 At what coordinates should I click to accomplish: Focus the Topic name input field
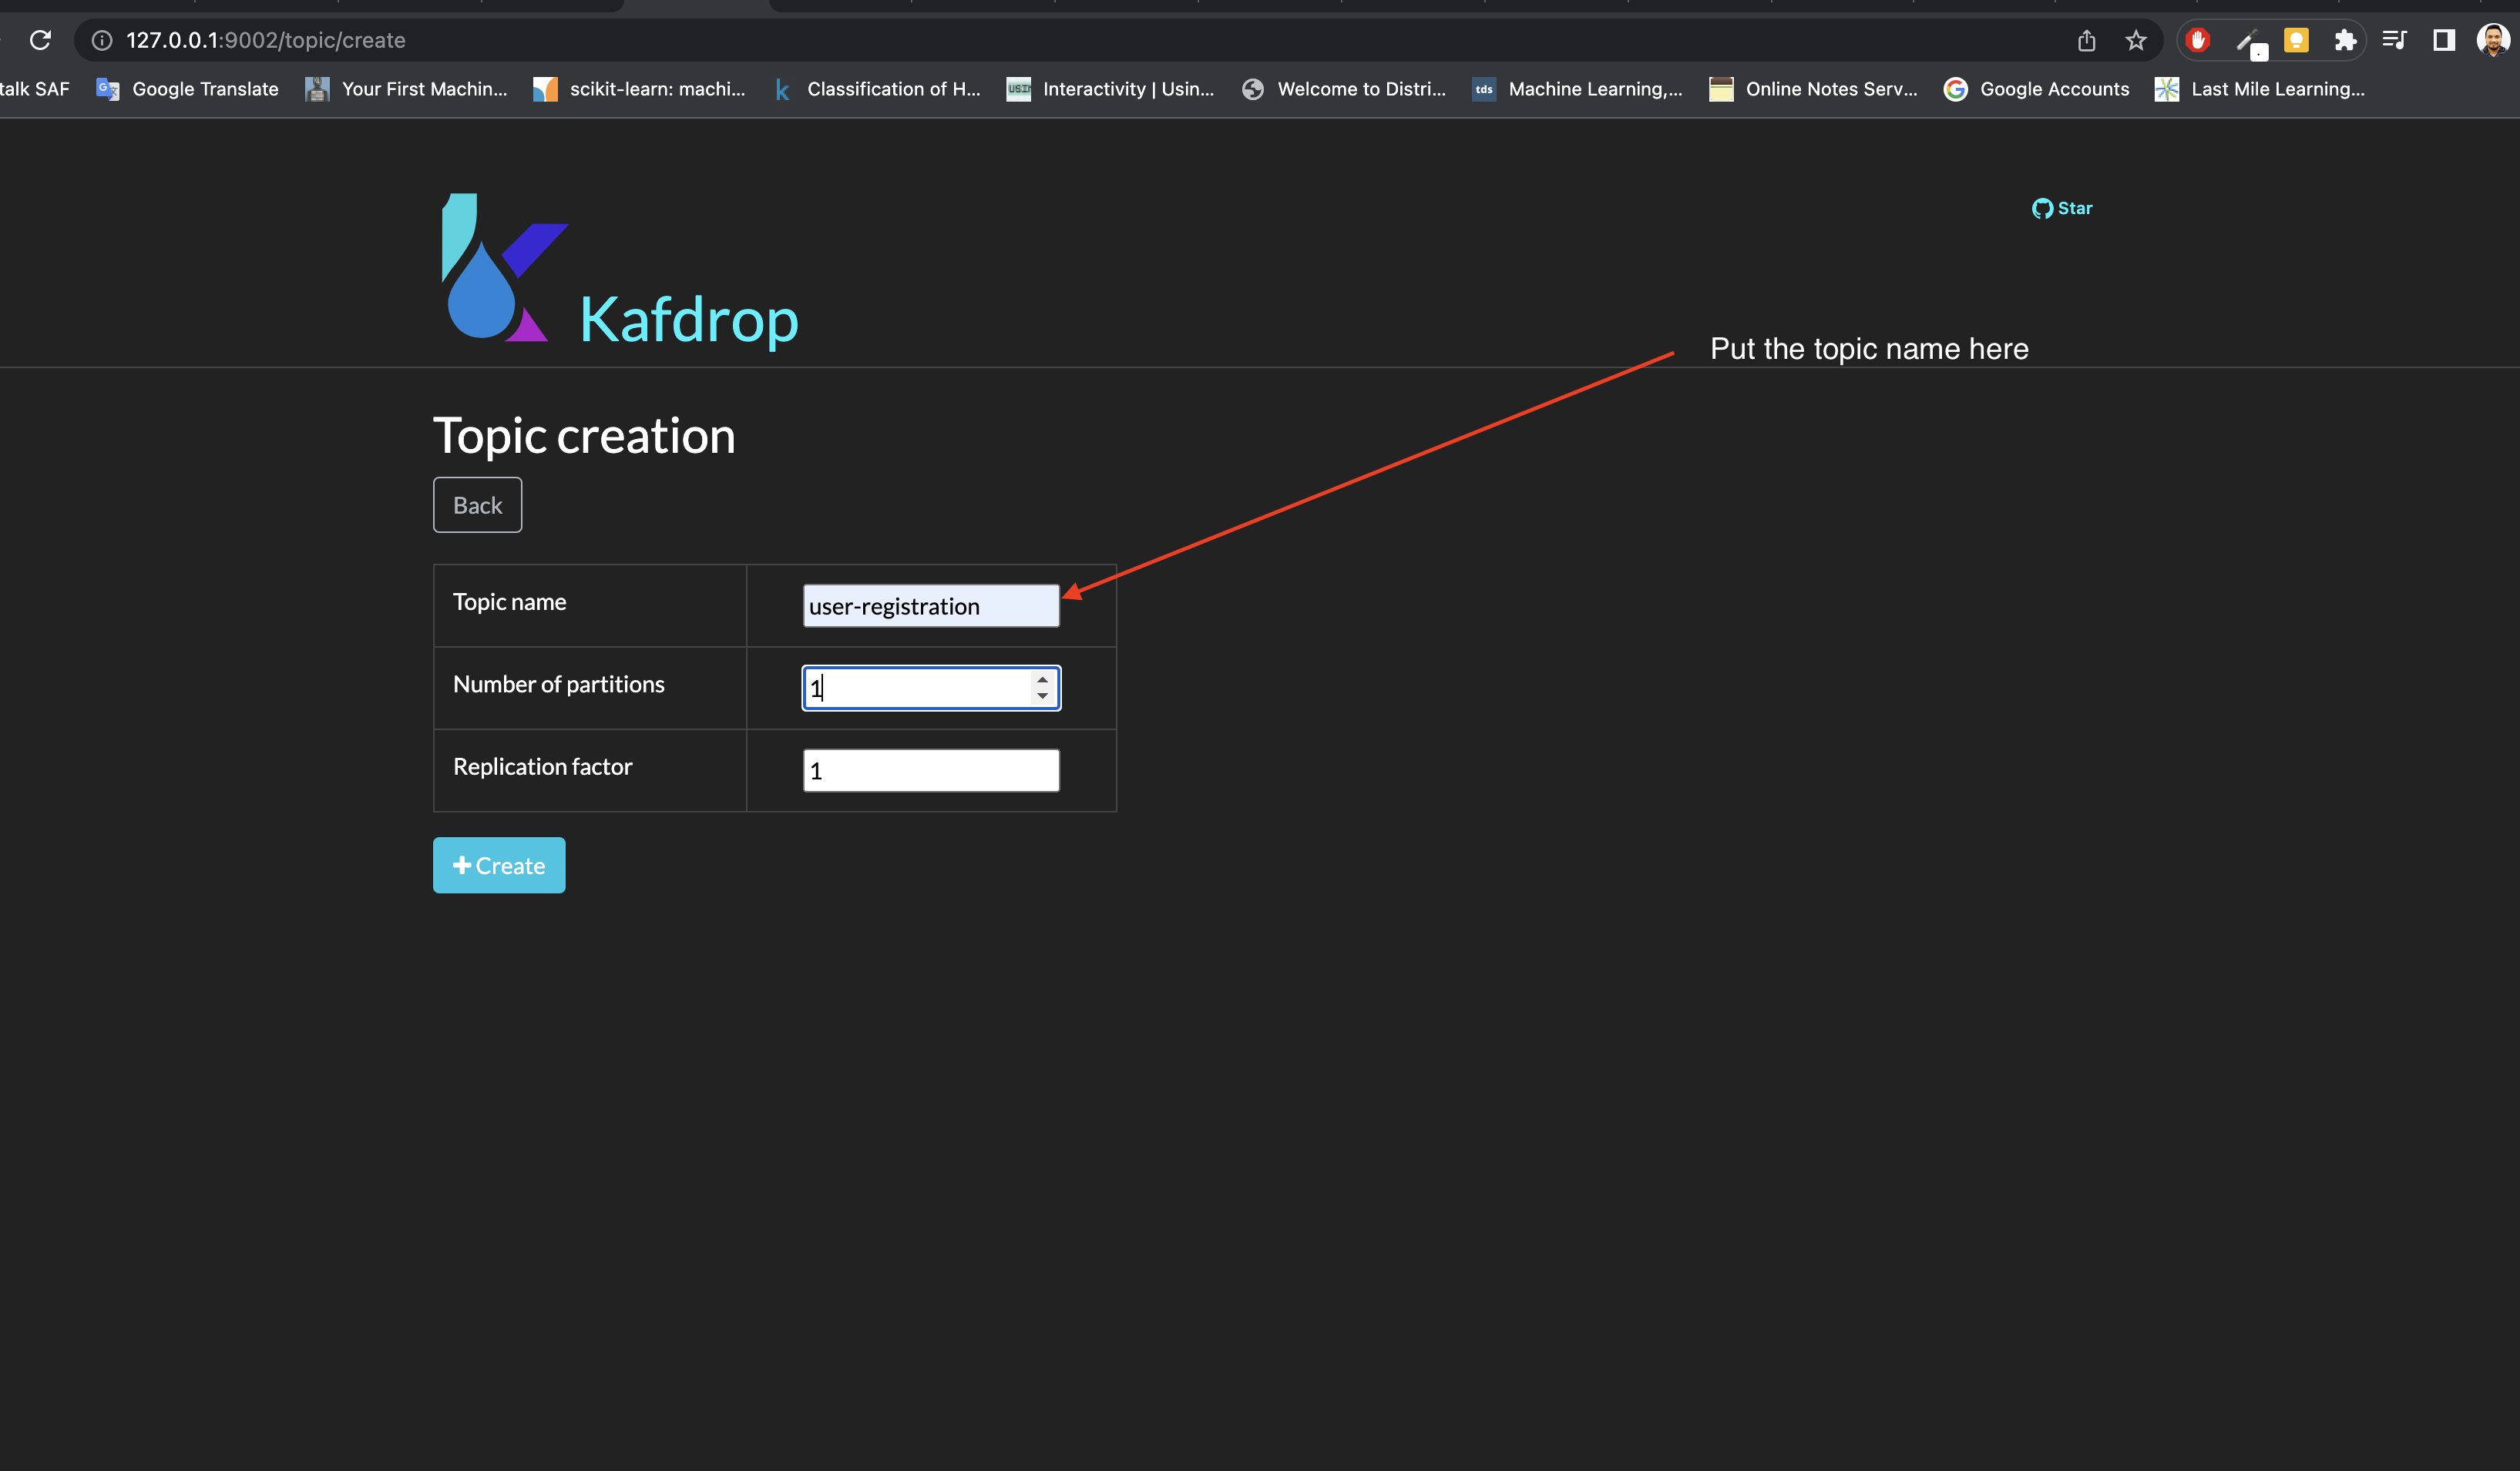tap(930, 605)
